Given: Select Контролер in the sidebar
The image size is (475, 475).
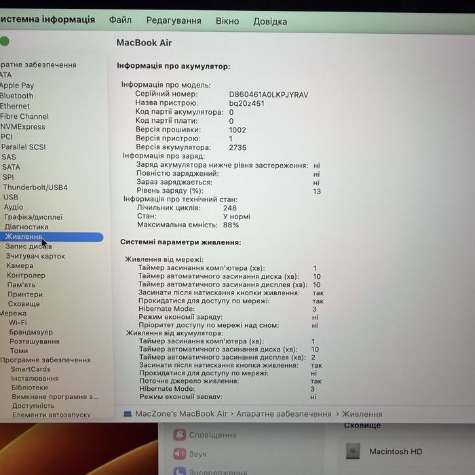Looking at the screenshot, I should pyautogui.click(x=26, y=275).
